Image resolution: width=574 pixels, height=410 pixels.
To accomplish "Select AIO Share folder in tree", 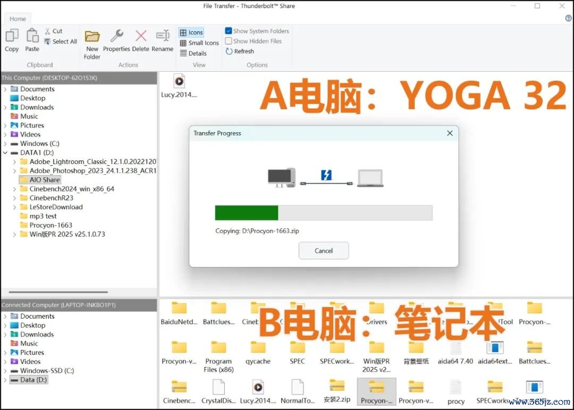I will pyautogui.click(x=39, y=180).
